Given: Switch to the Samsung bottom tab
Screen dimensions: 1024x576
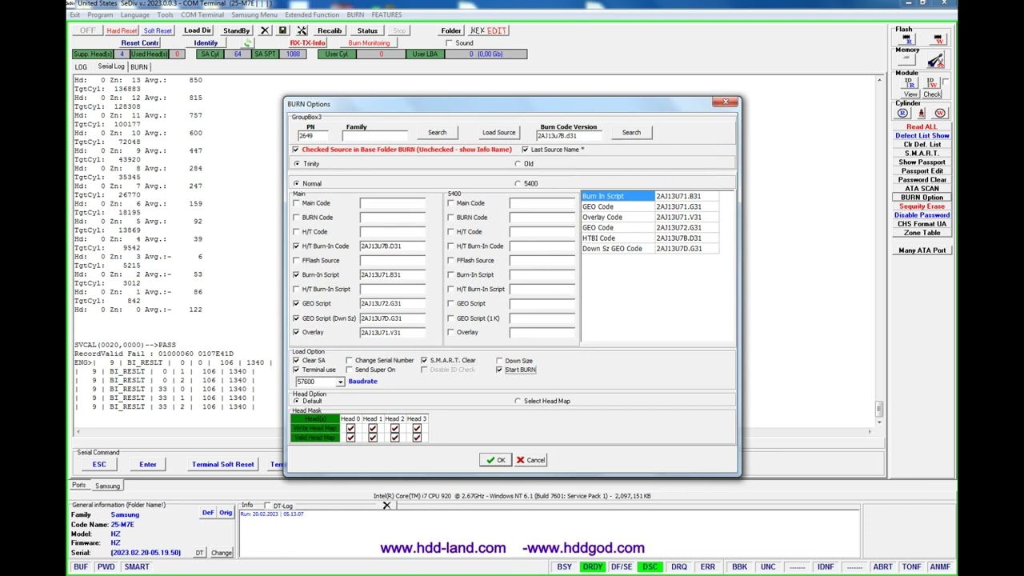Looking at the screenshot, I should click(x=107, y=486).
